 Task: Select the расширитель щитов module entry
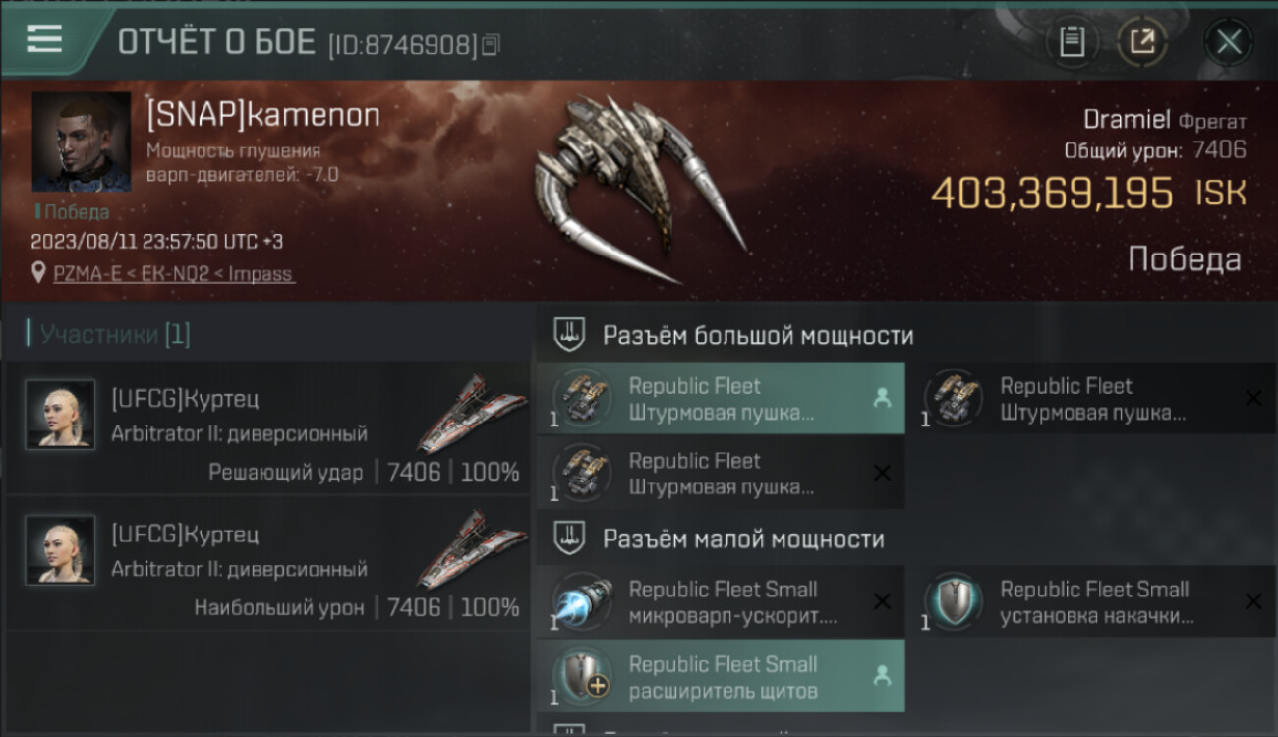pyautogui.click(x=721, y=676)
